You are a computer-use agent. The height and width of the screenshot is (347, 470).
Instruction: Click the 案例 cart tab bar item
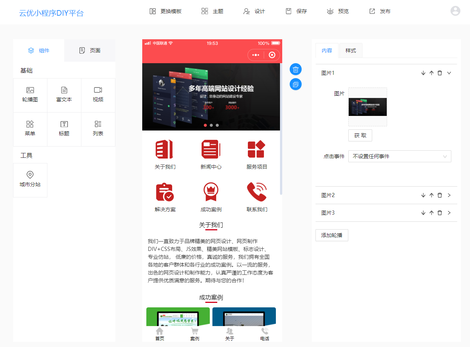tap(194, 334)
